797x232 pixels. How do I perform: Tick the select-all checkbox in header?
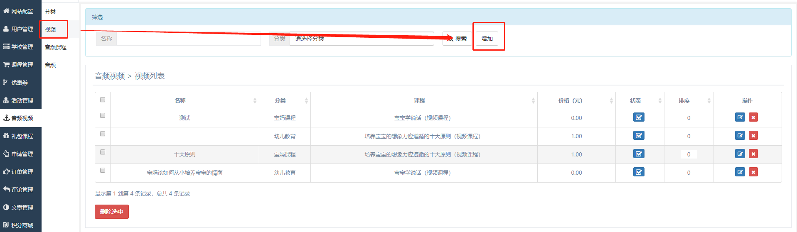click(x=103, y=100)
